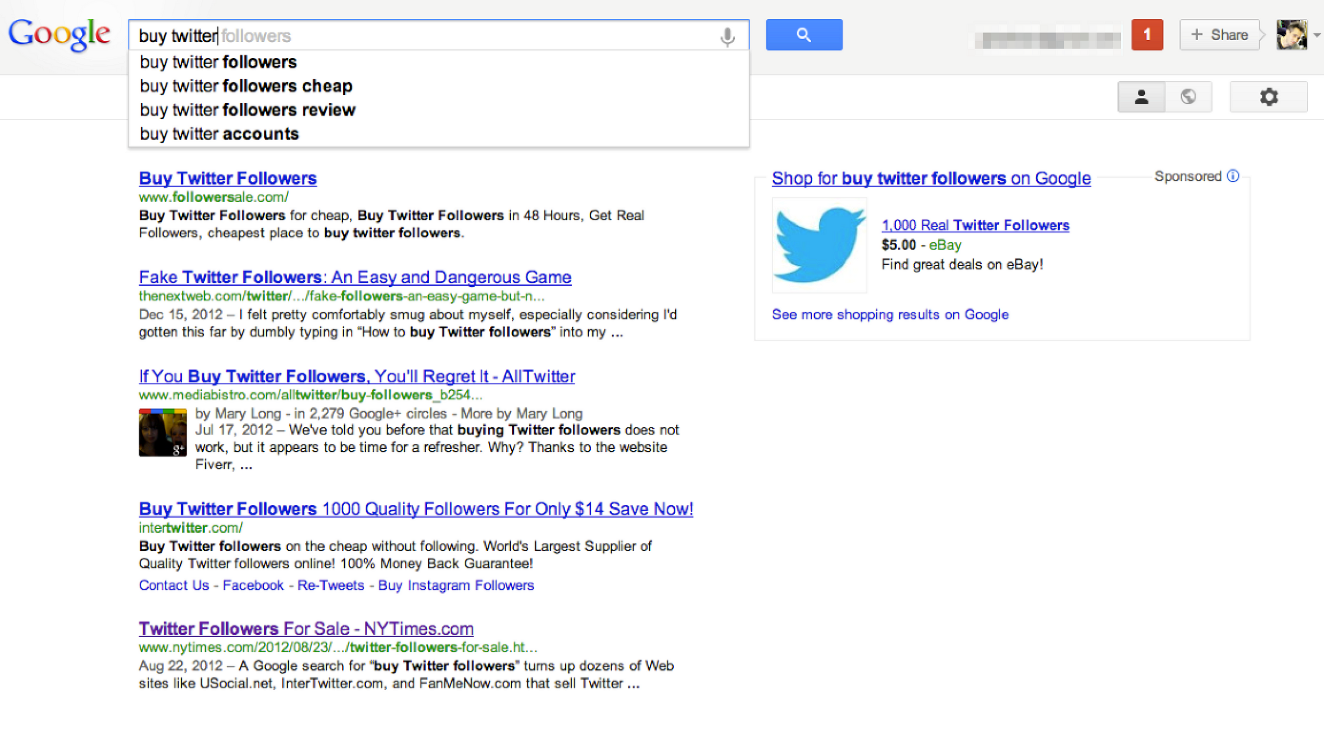Open the red notifications badge showing 1
The image size is (1324, 734).
[x=1147, y=35]
